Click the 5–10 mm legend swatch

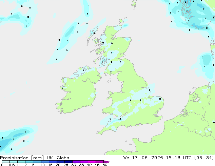37,162
